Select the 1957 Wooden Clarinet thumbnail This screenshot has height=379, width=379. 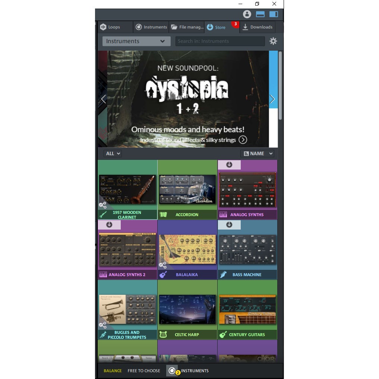127,189
